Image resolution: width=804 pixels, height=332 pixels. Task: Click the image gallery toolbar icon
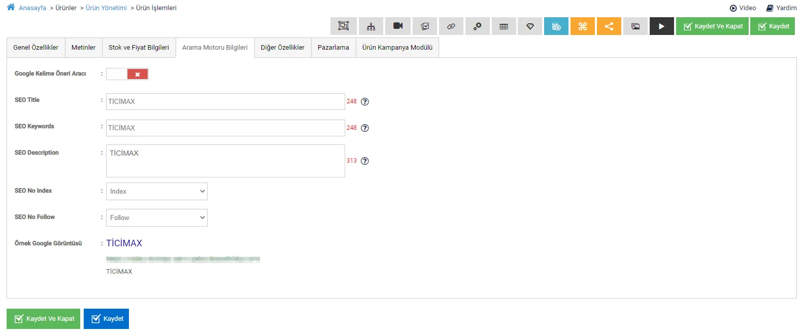(635, 26)
